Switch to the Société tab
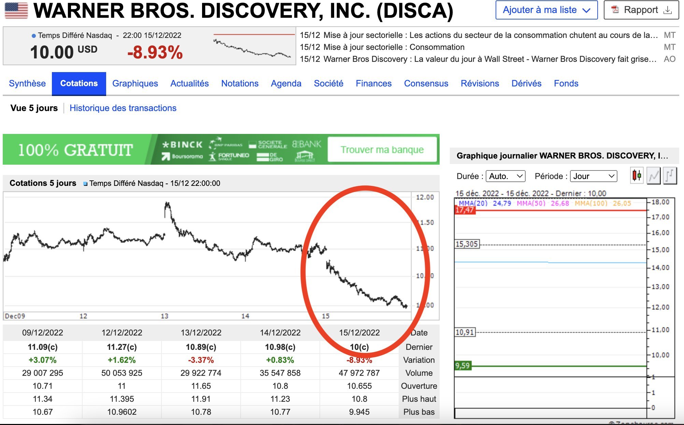The height and width of the screenshot is (425, 684). point(328,83)
